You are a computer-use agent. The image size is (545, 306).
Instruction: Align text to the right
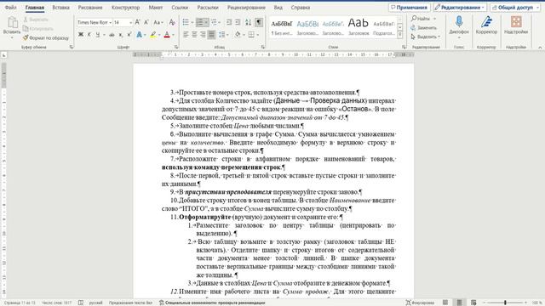tap(203, 34)
